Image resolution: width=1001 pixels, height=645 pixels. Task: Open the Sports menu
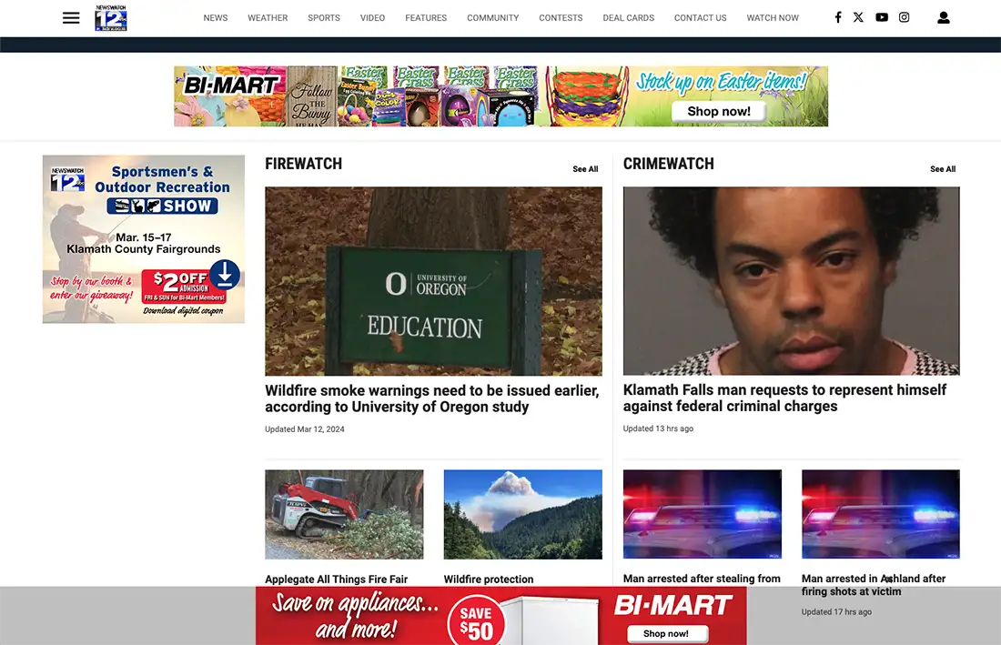click(324, 18)
